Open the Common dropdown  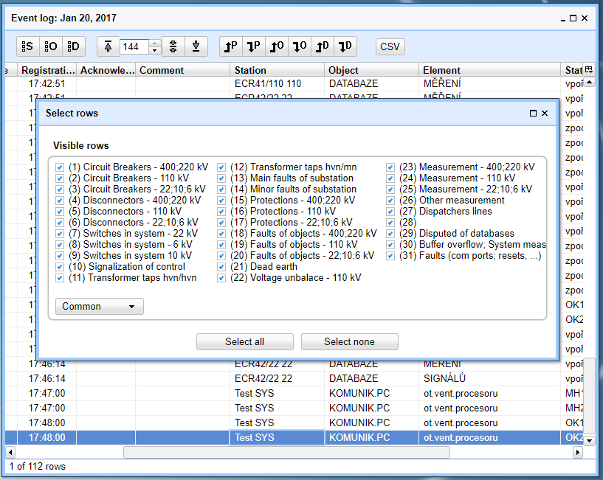[99, 306]
